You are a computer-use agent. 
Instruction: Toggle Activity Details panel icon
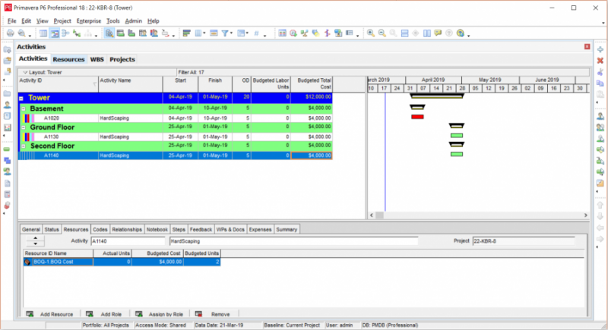[109, 33]
